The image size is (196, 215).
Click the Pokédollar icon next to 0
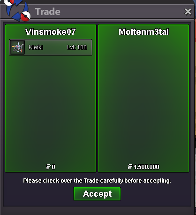tap(48, 167)
